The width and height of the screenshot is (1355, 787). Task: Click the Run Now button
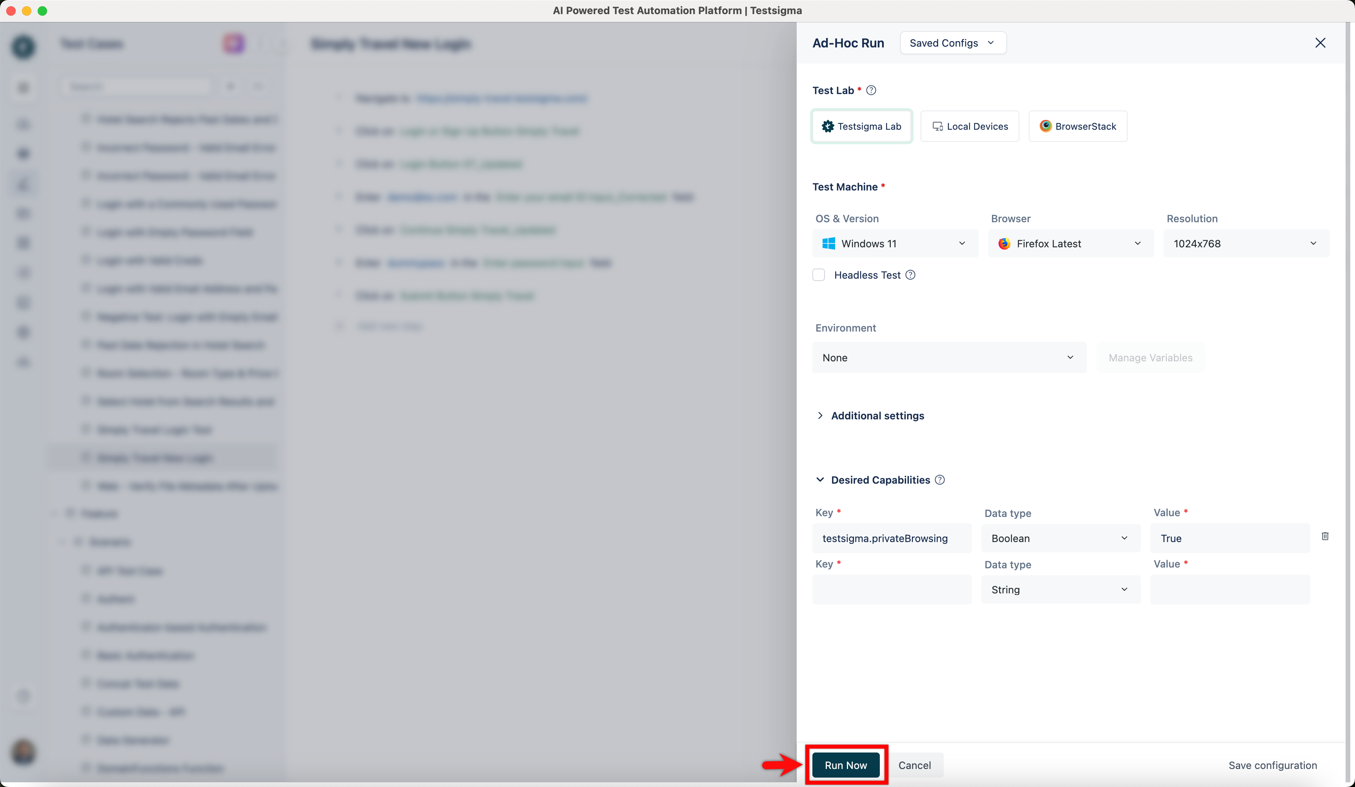(x=846, y=765)
